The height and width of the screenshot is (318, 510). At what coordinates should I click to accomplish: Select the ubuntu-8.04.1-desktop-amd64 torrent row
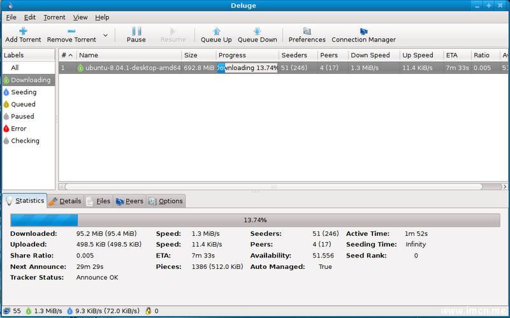pyautogui.click(x=283, y=68)
